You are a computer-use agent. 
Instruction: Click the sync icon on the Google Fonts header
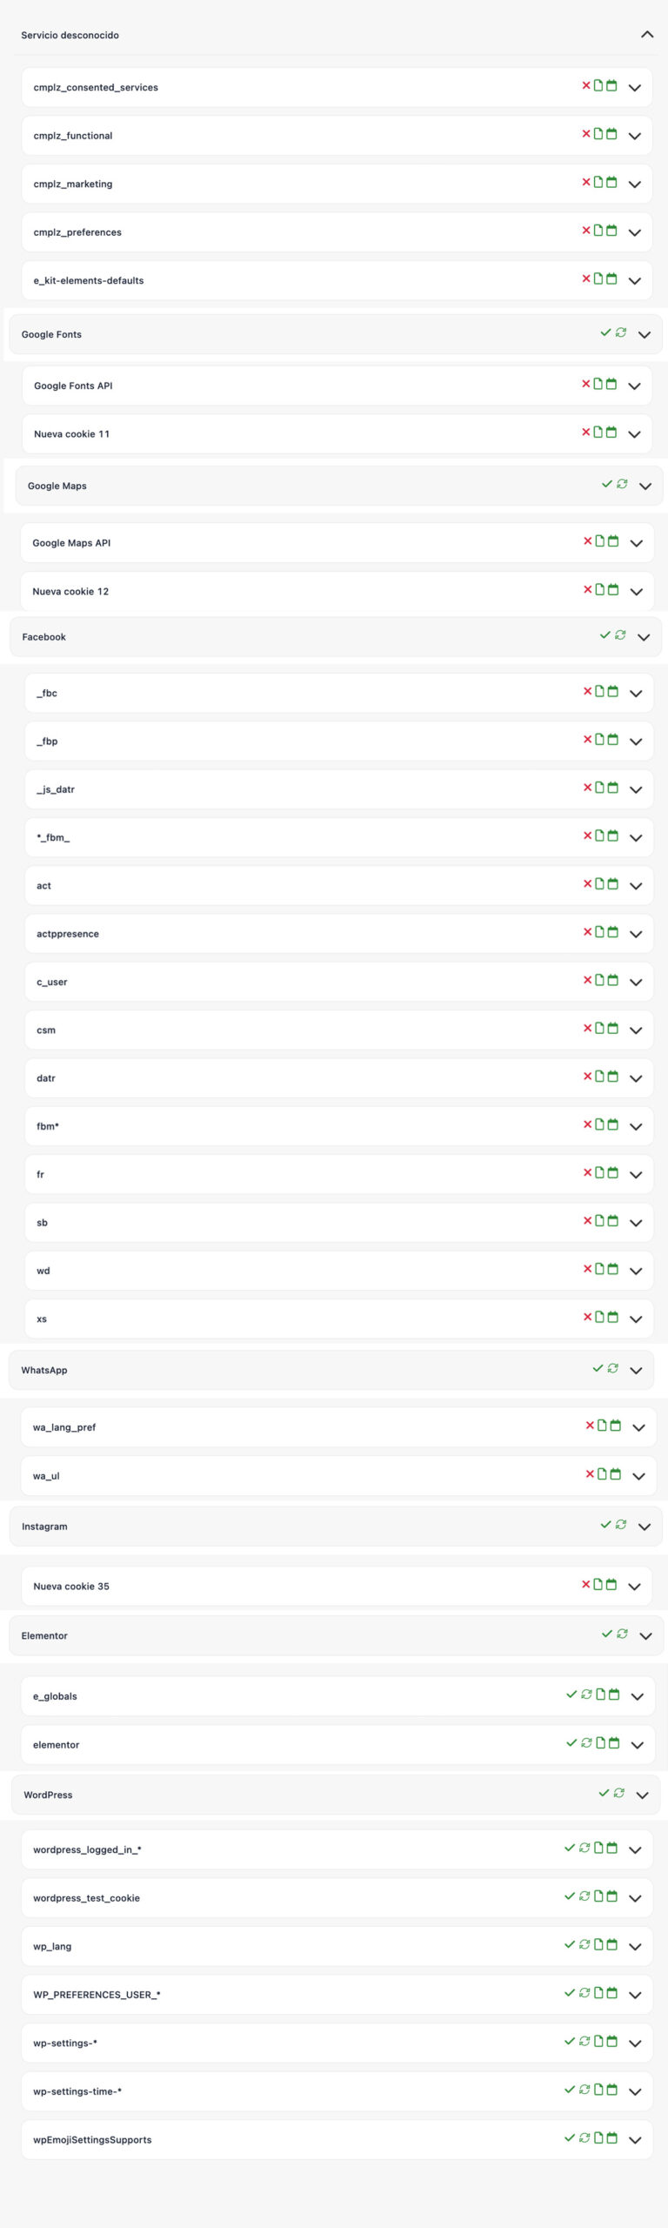621,332
